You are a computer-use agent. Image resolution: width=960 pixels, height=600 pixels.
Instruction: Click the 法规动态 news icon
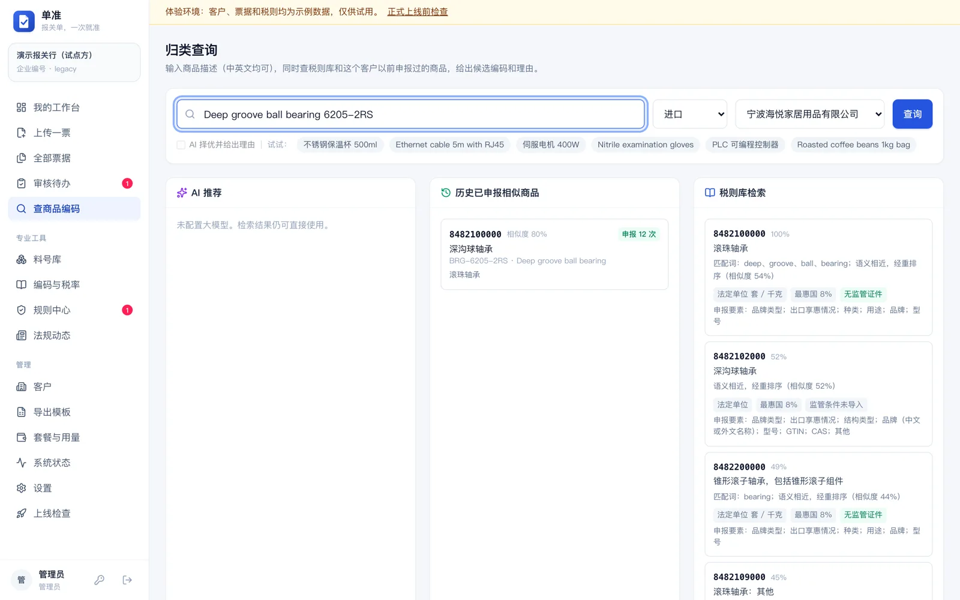[x=22, y=335]
